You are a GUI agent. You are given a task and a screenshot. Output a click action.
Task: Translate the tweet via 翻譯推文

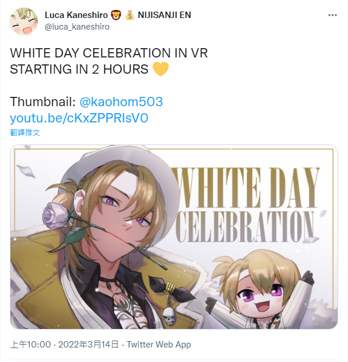coord(25,133)
